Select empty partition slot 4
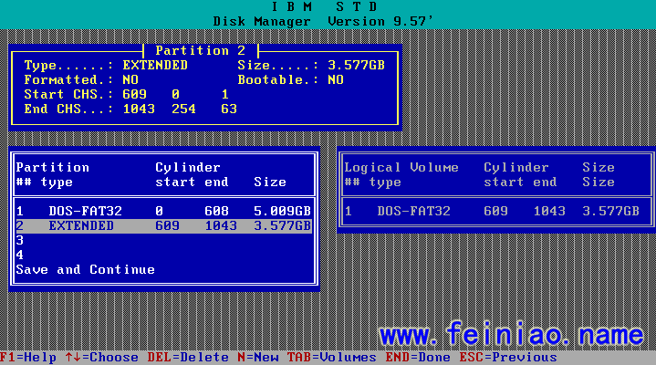Image resolution: width=656 pixels, height=365 pixels. (x=163, y=255)
